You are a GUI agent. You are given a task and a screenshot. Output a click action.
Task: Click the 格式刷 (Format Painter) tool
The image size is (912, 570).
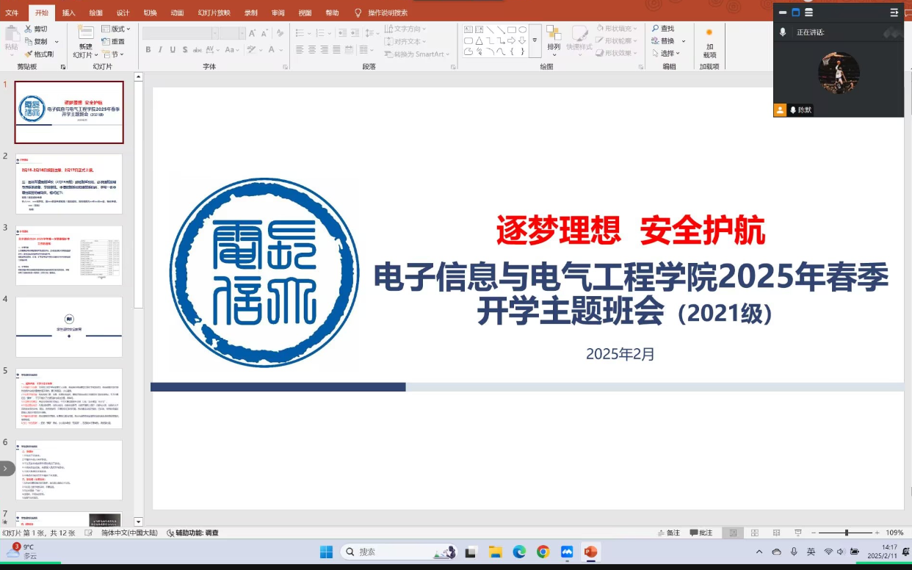click(x=38, y=54)
